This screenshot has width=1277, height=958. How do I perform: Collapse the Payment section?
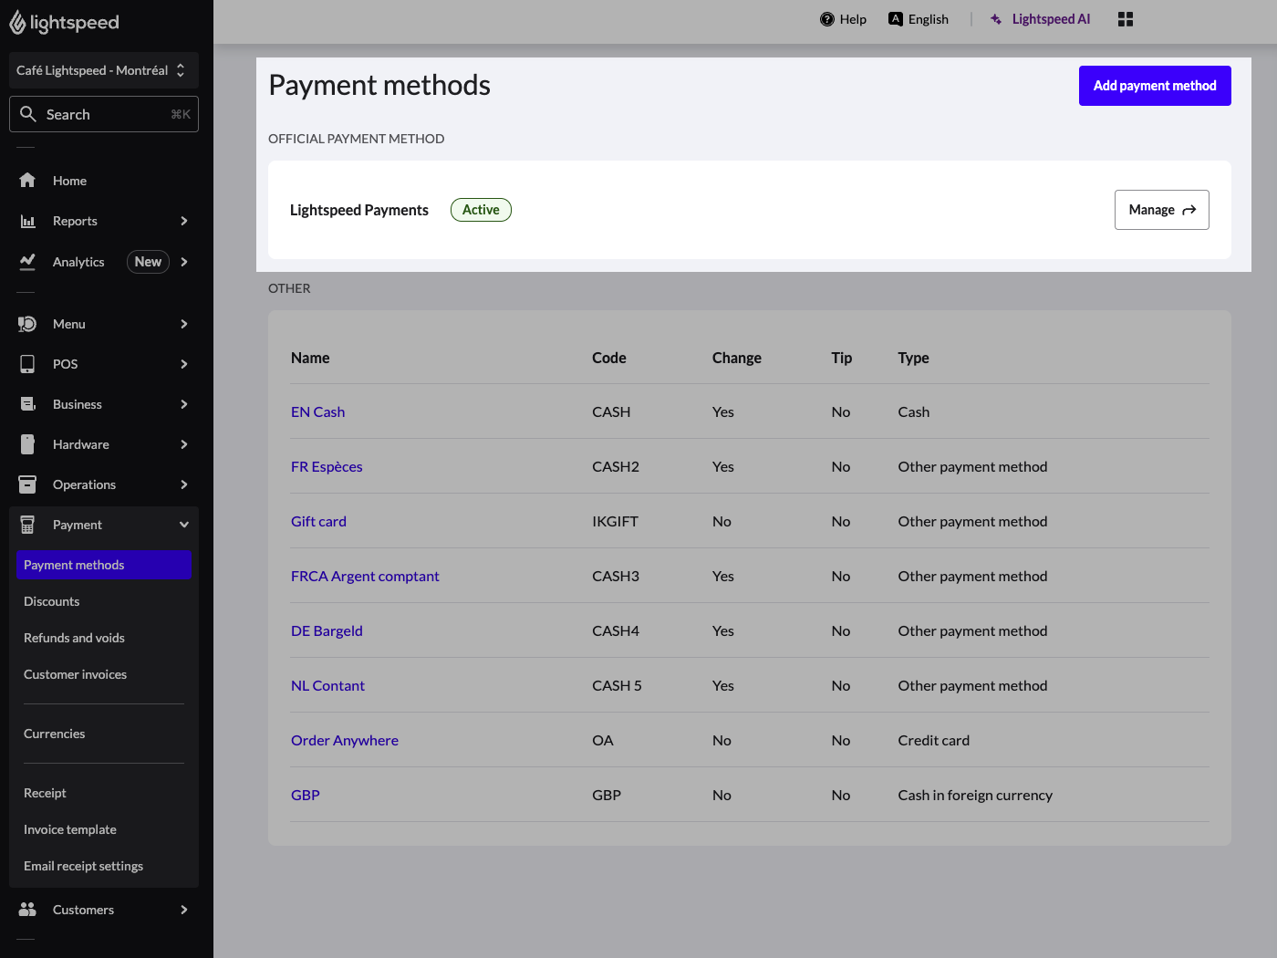[183, 525]
